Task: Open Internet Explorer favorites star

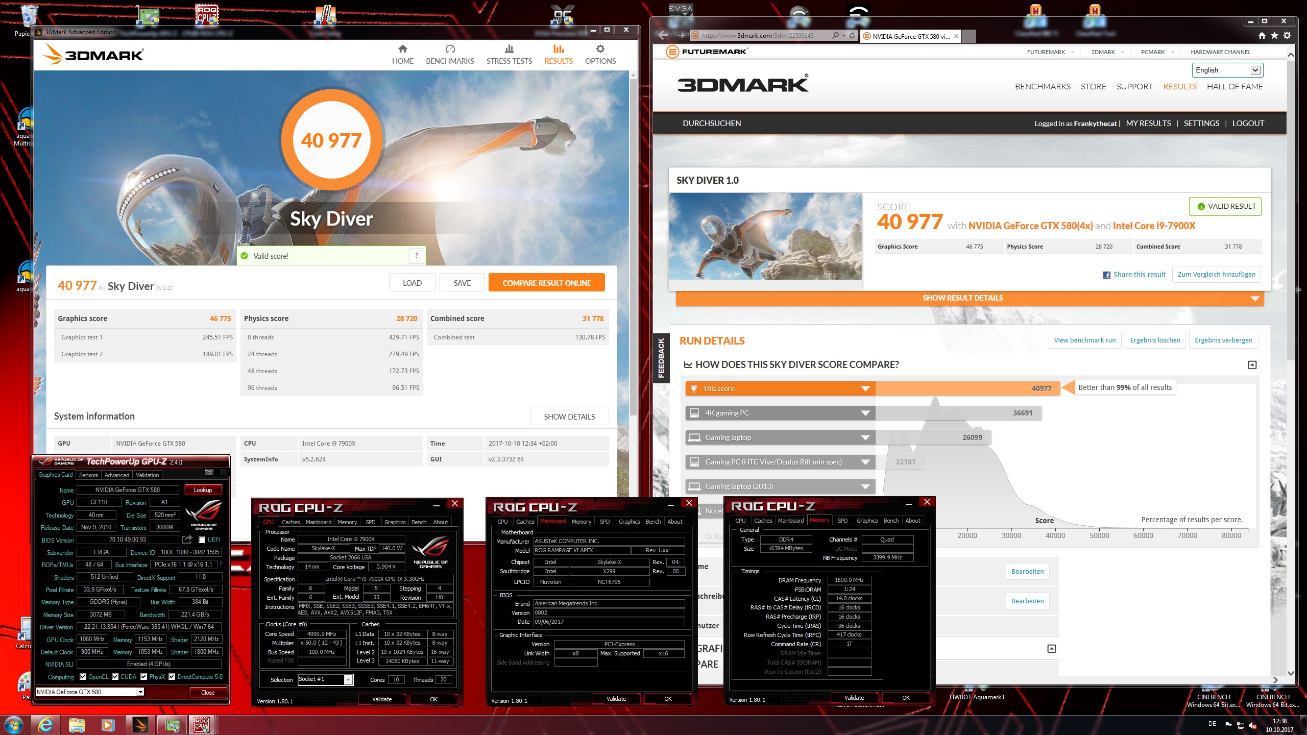Action: click(1274, 36)
